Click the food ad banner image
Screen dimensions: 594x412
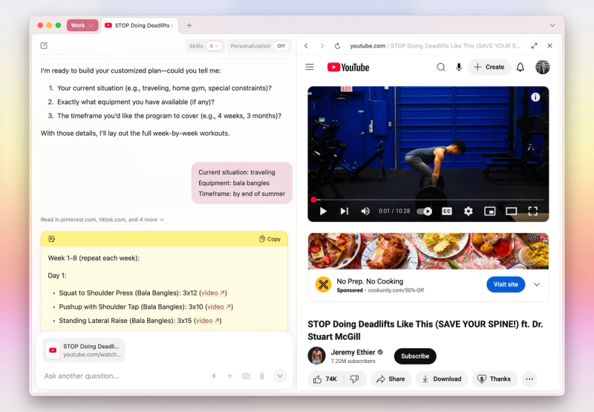click(428, 251)
